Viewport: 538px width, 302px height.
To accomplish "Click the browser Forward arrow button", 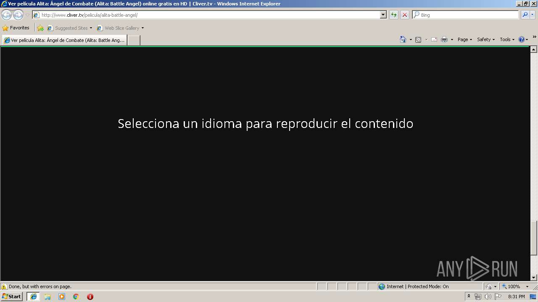I will (x=18, y=15).
